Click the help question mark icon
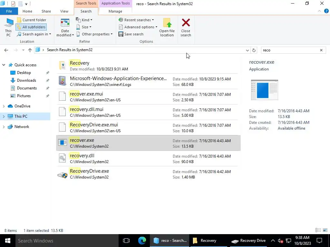Screen dimensions: 330x247 pos(326,11)
